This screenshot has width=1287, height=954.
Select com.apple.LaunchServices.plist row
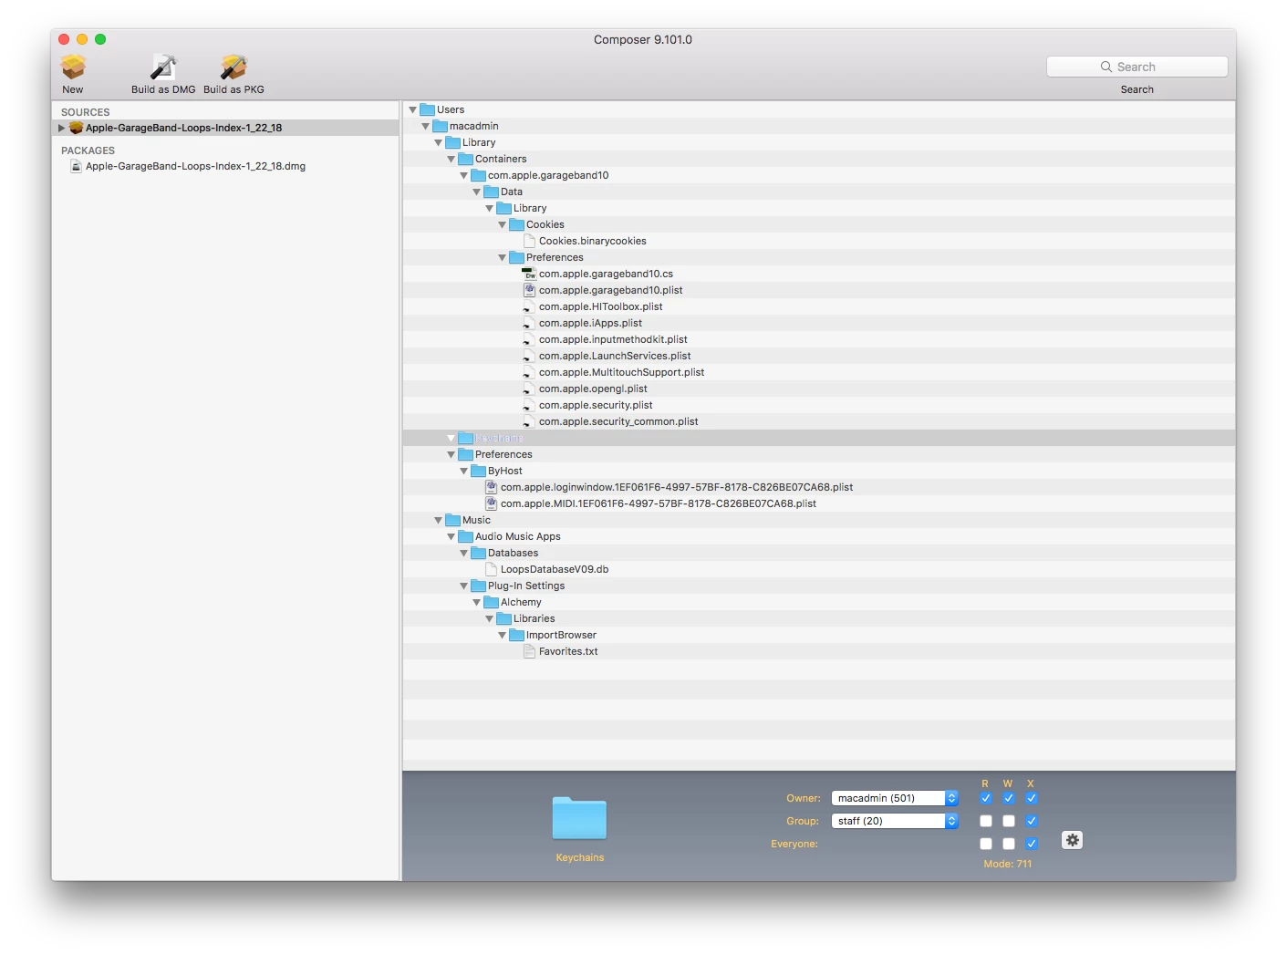[819, 356]
